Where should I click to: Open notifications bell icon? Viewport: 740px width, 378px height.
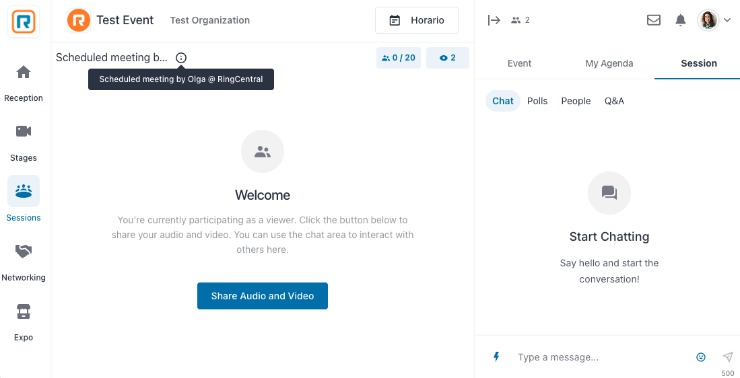coord(681,20)
